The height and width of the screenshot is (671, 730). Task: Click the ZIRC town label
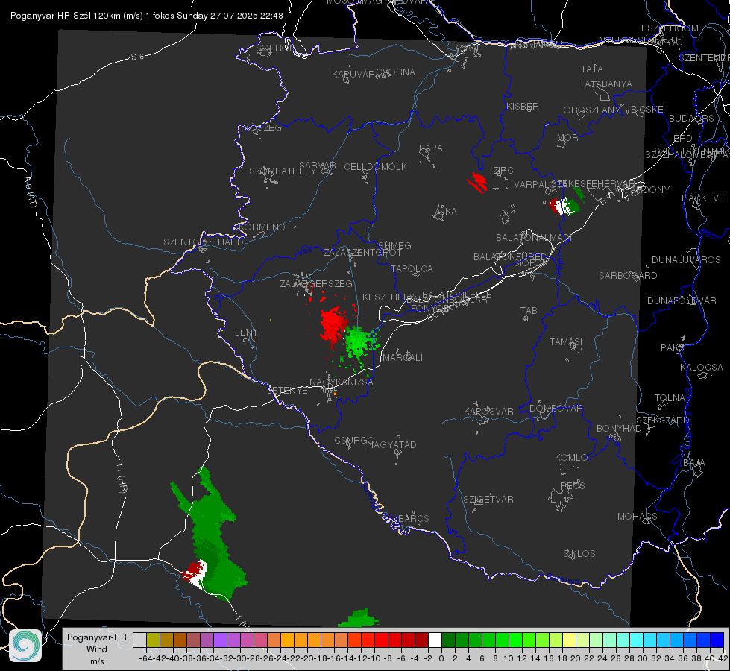coord(503,171)
